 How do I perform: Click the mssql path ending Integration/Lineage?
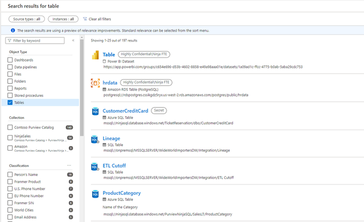point(166,151)
